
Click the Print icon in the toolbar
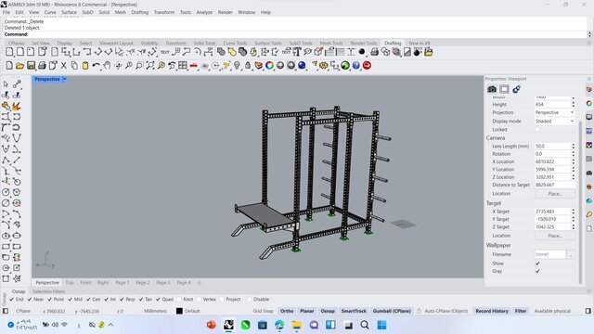coord(42,66)
